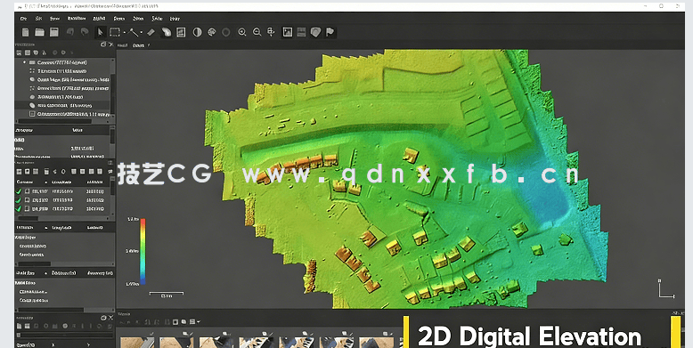Open dropdown arrow beside rectangle selection tool
Viewport: 693px width, 348px height.
click(x=124, y=32)
